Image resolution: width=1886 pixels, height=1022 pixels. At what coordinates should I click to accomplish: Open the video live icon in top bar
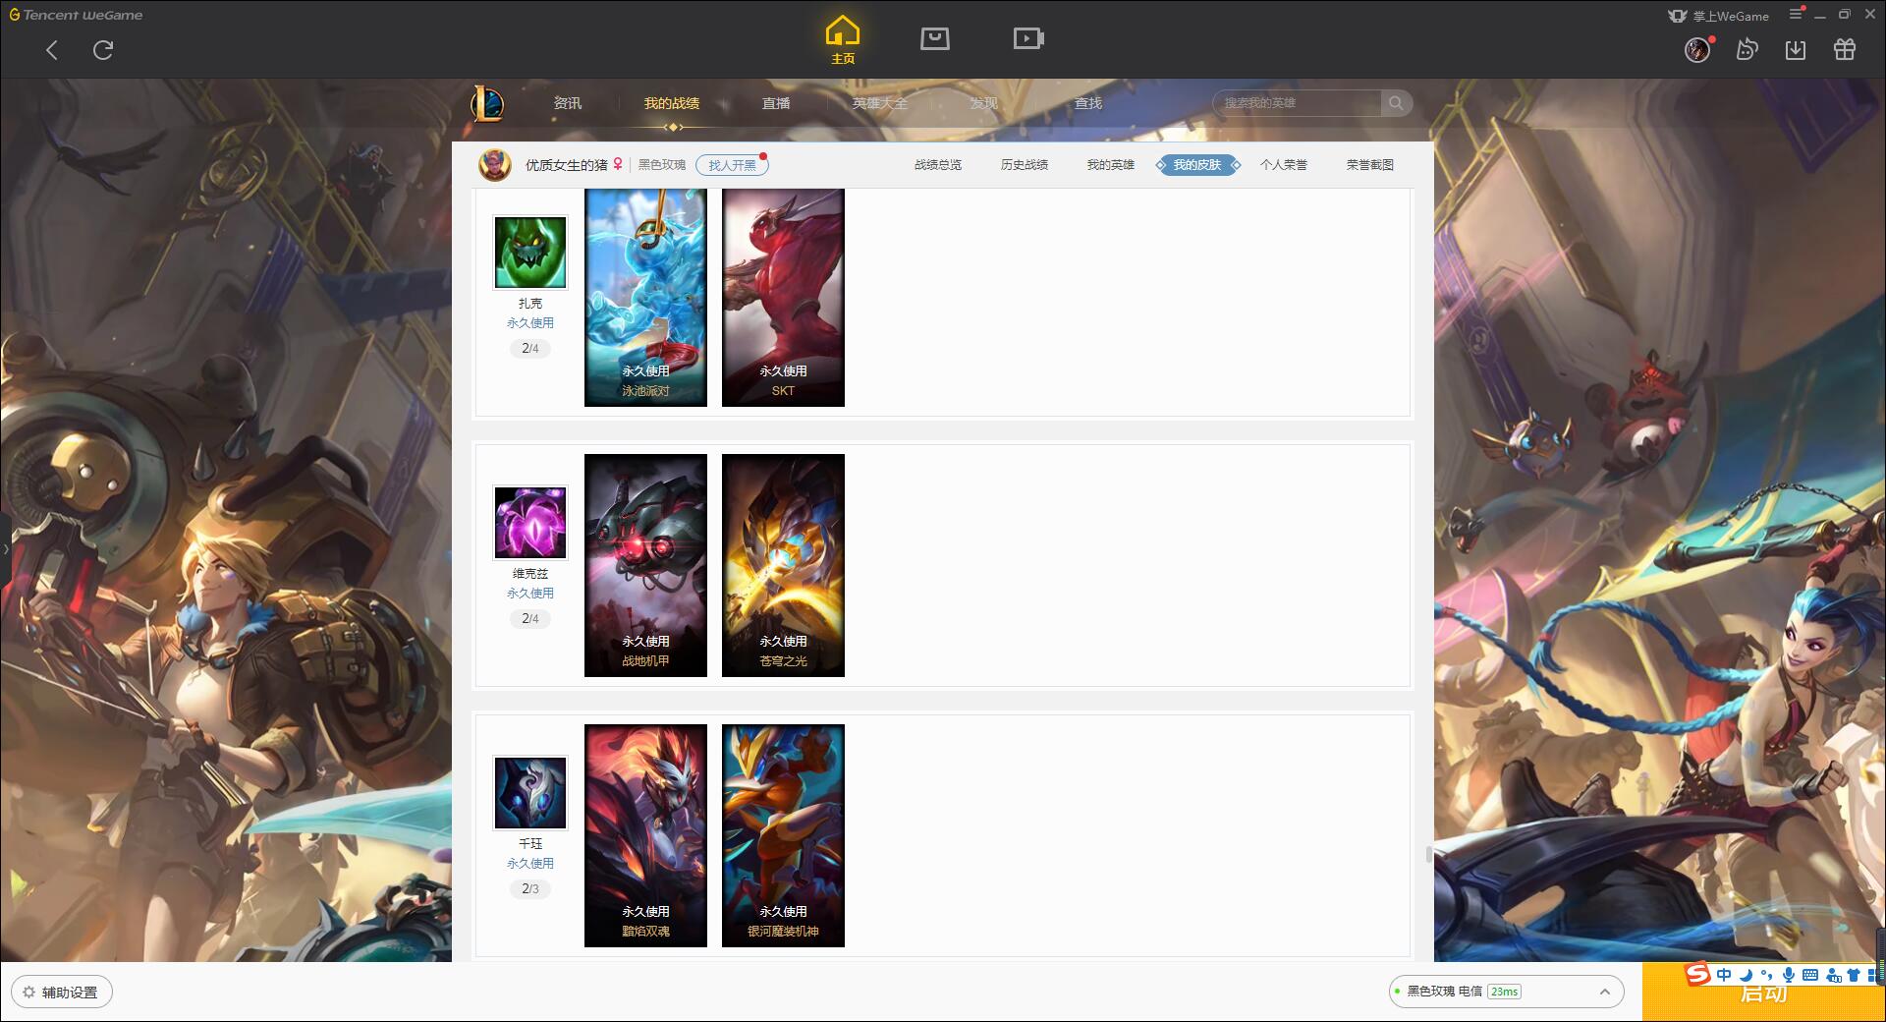(1028, 38)
